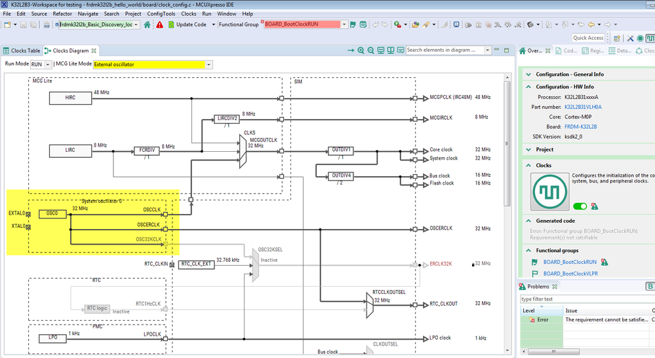Open the File menu

tap(7, 14)
